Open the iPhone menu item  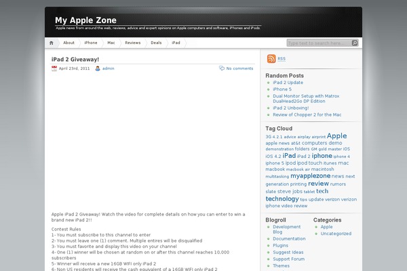[91, 43]
